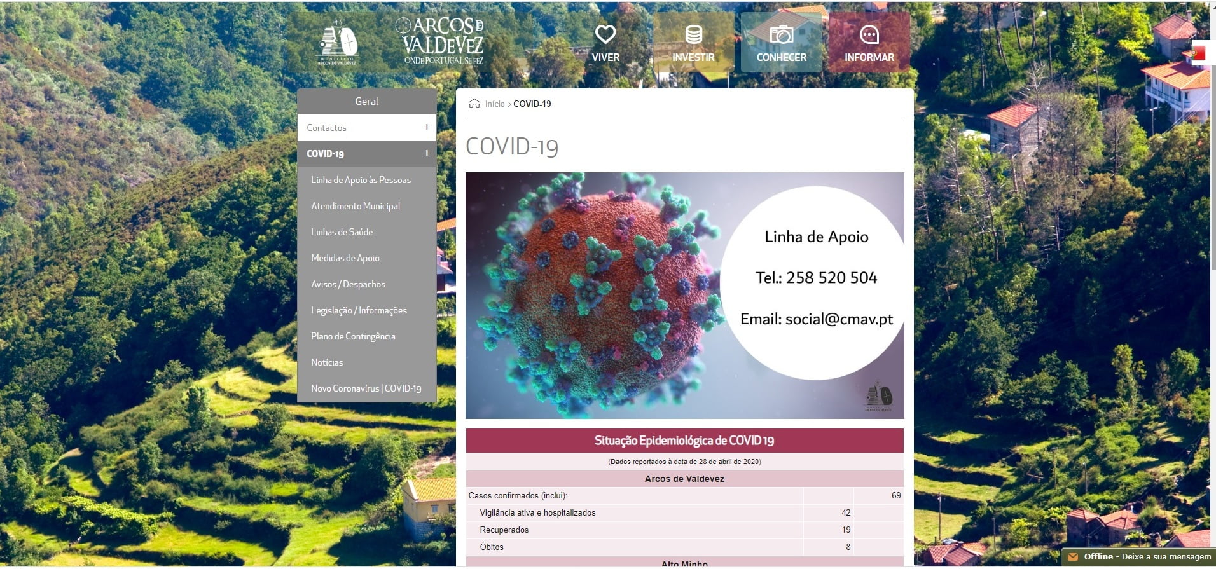Image resolution: width=1216 pixels, height=569 pixels.
Task: Click the Início breadcrumb link
Action: pyautogui.click(x=494, y=104)
